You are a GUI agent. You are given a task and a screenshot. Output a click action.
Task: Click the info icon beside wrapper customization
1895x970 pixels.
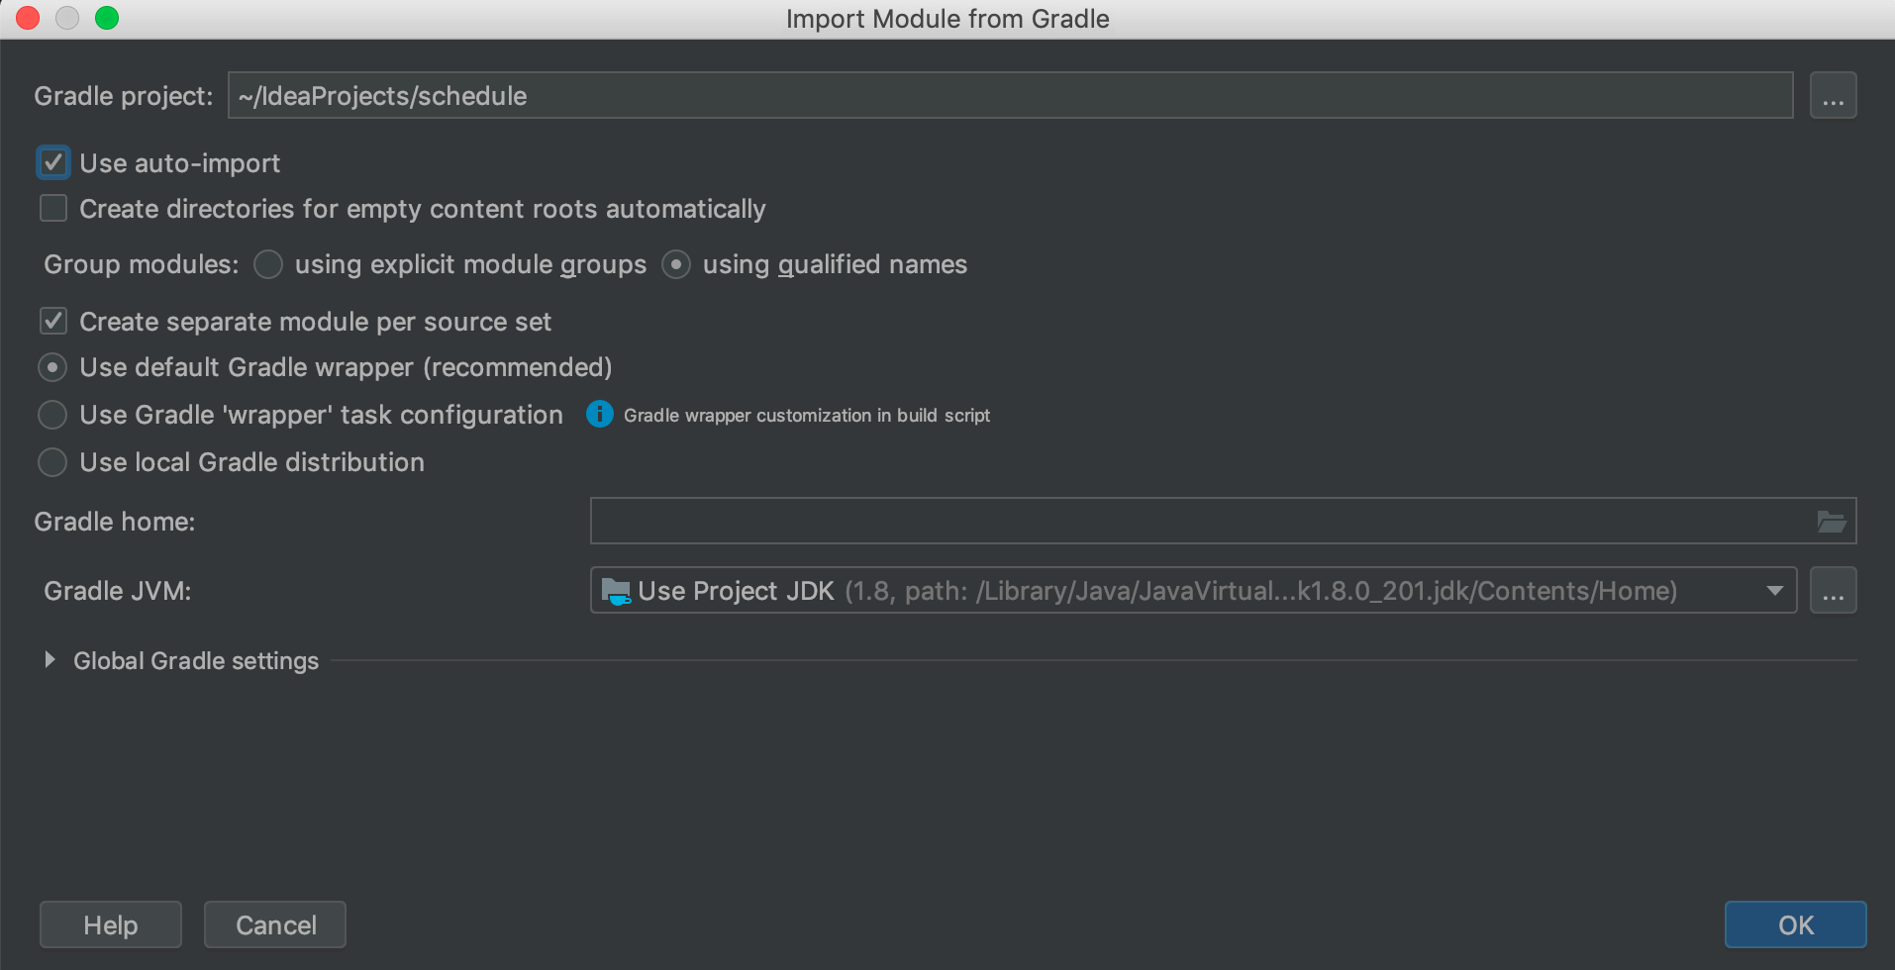pos(600,414)
